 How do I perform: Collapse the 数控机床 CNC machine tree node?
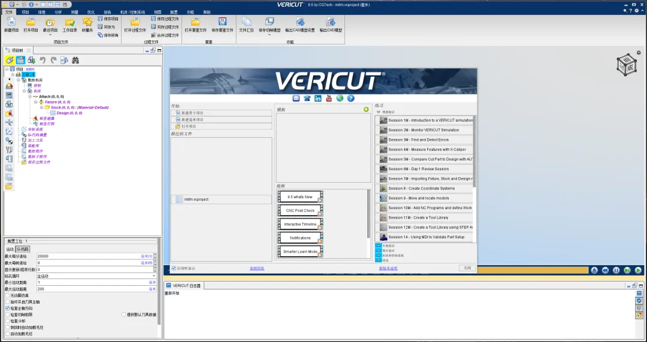coord(19,80)
